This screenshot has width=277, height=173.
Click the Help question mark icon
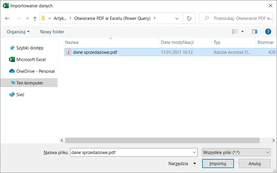click(x=268, y=32)
